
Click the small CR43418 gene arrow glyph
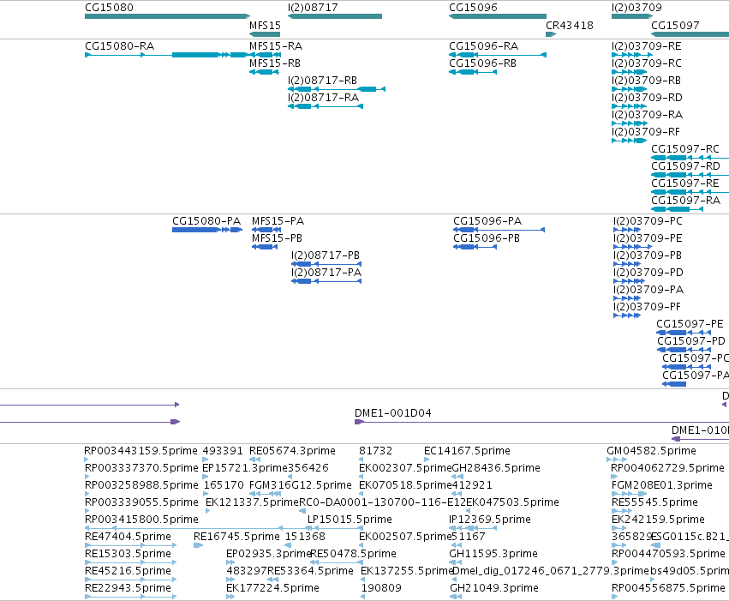coord(551,34)
